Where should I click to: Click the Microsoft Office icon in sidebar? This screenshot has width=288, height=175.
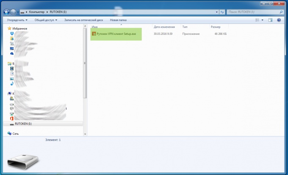pos(12,119)
